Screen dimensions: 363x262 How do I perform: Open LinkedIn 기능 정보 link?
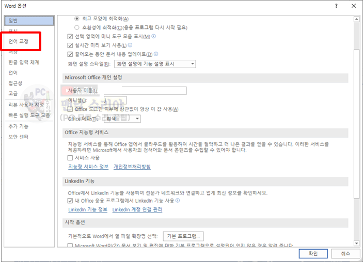tap(88, 210)
